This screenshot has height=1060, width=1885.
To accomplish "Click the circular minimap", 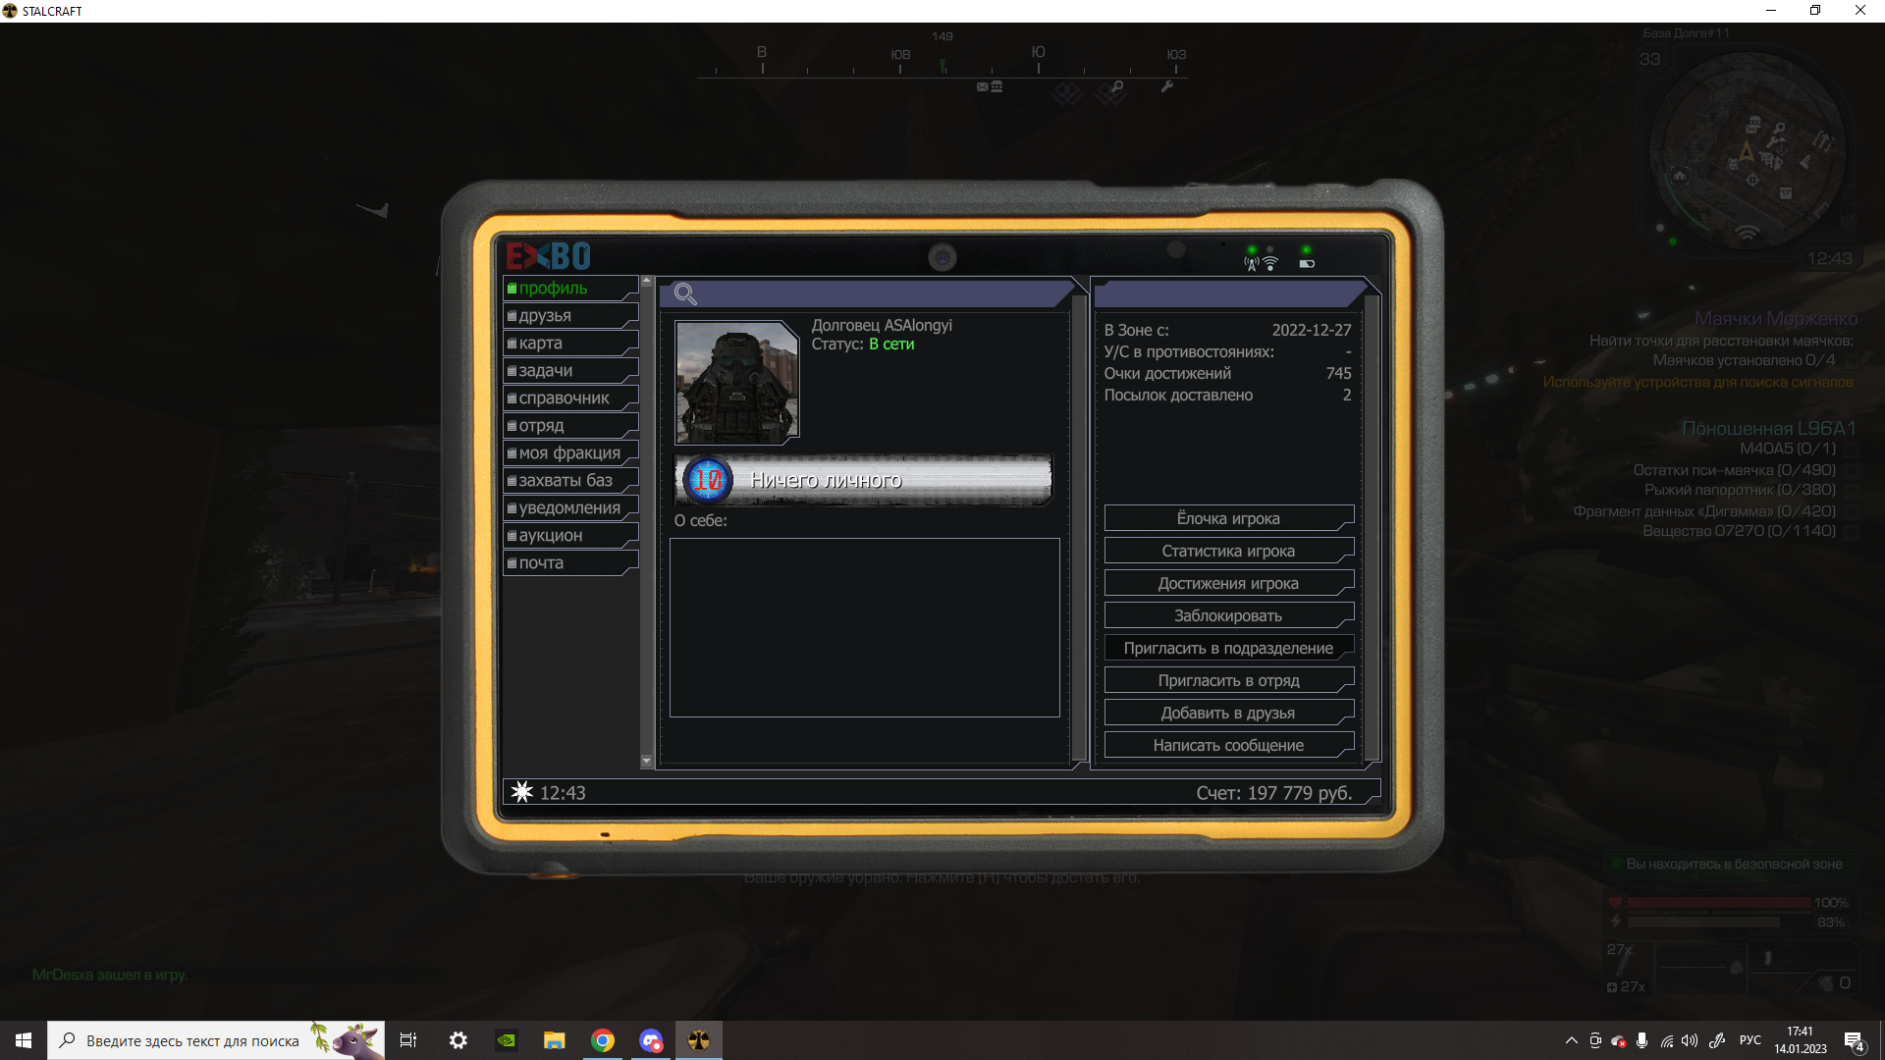I will click(x=1748, y=152).
